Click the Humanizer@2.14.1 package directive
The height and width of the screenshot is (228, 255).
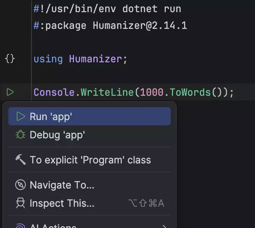coord(140,26)
